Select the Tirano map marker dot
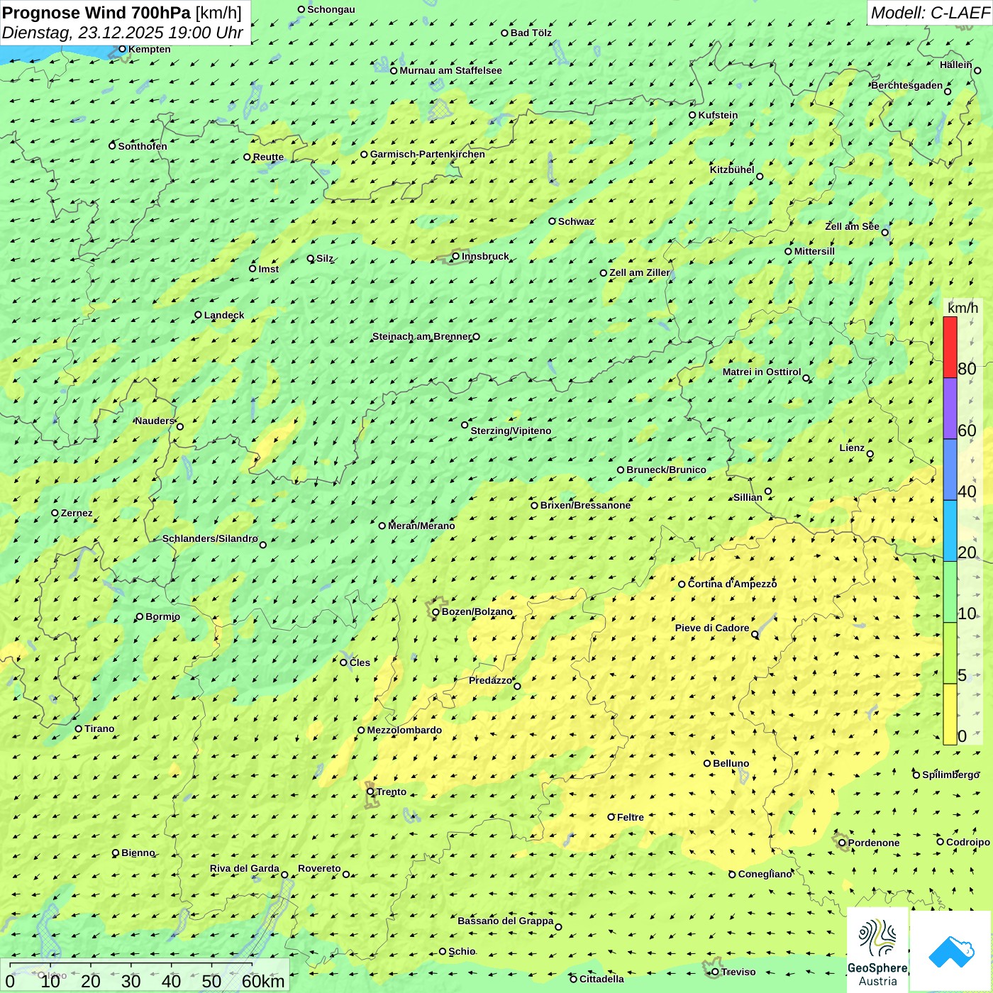 click(79, 728)
